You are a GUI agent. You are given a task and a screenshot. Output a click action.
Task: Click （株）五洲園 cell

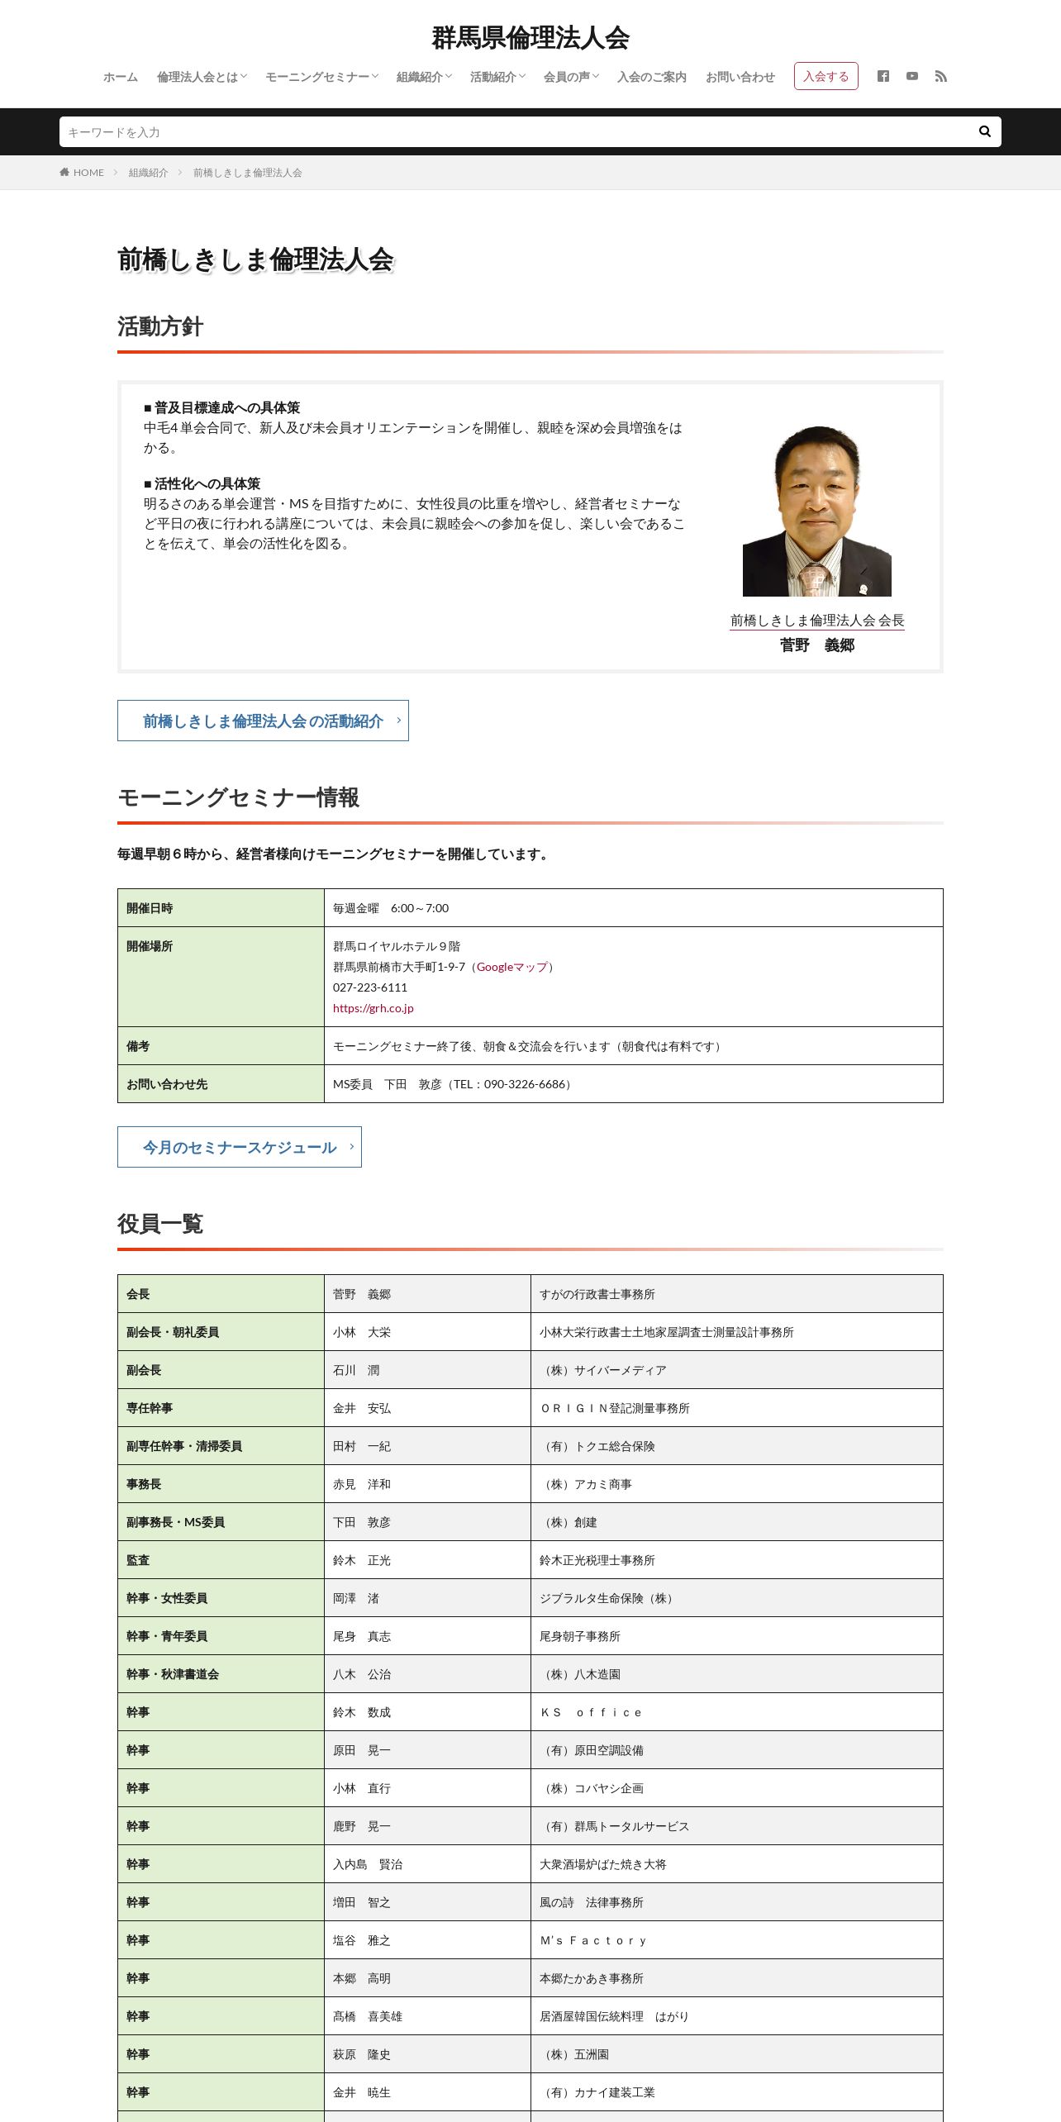pyautogui.click(x=737, y=2054)
